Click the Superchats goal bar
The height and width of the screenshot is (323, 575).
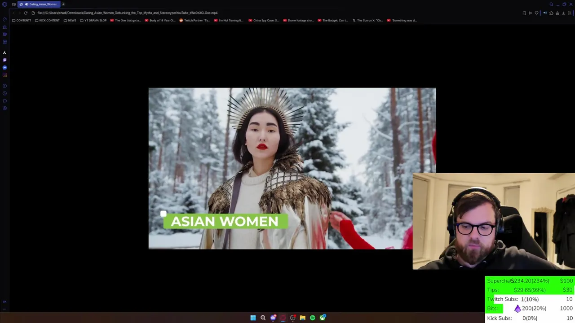pos(530,281)
